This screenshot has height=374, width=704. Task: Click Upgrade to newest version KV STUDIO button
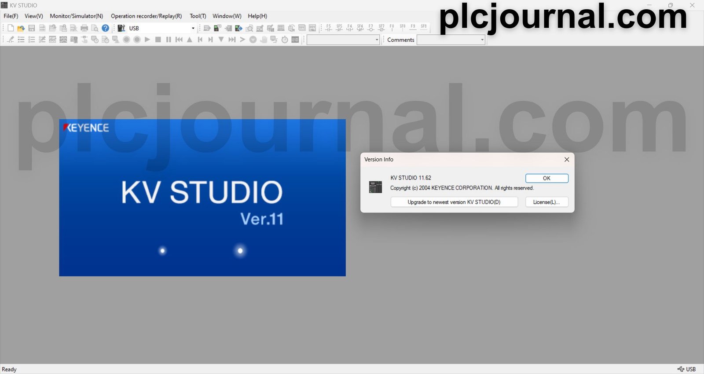[454, 202]
